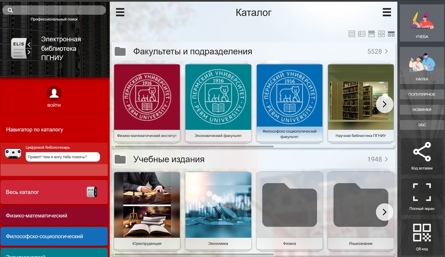Click the Цифровой библиотекарь robot icon
This screenshot has width=445, height=257.
click(13, 153)
